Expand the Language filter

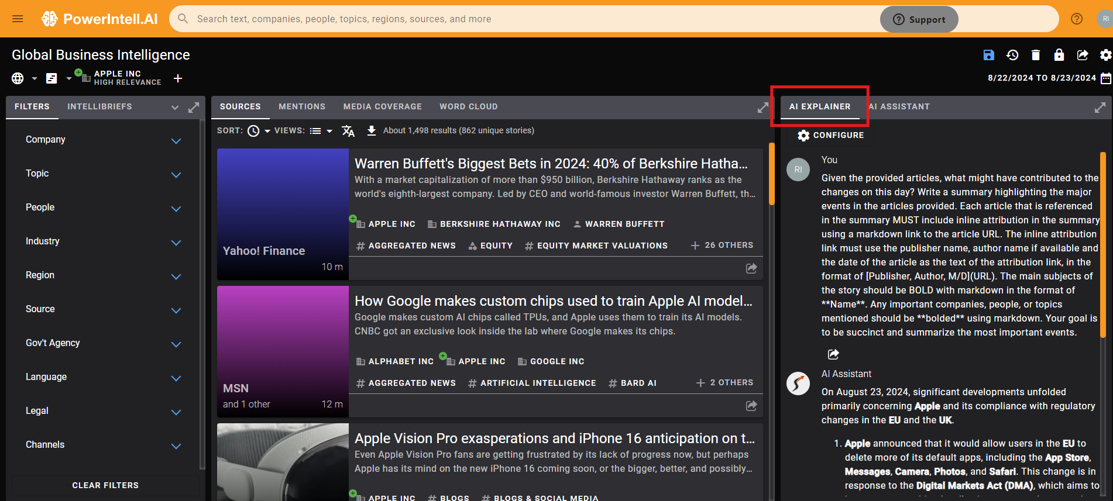click(176, 378)
